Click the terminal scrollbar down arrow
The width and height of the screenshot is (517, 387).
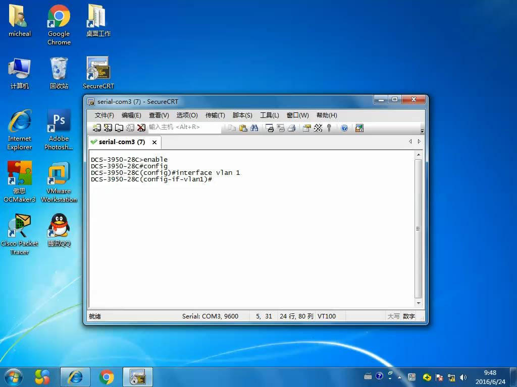click(419, 303)
